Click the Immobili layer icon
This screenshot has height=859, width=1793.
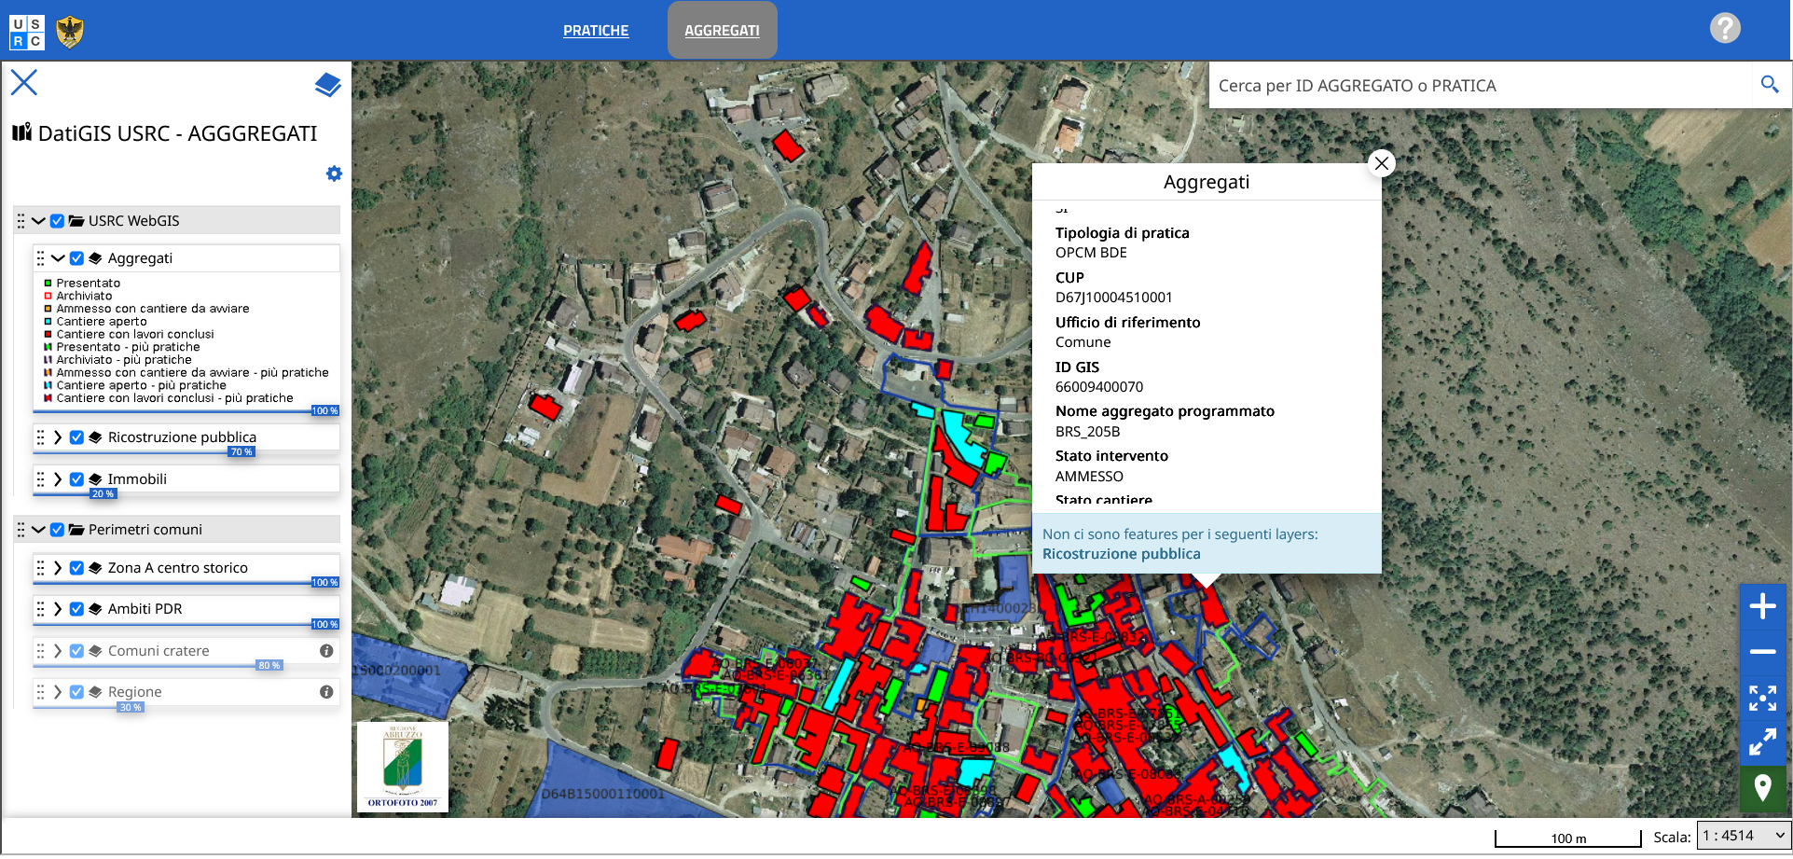[95, 479]
